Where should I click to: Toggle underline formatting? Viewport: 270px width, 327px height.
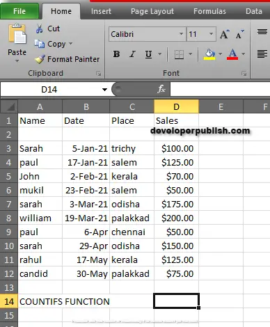(148, 54)
